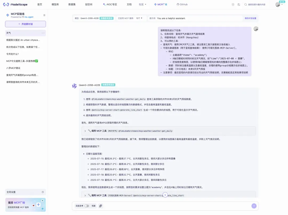Image resolution: width=288 pixels, height=215 pixels.
Task: Click the wrench icon of the 可视化图表 tool call
Action: [89, 195]
